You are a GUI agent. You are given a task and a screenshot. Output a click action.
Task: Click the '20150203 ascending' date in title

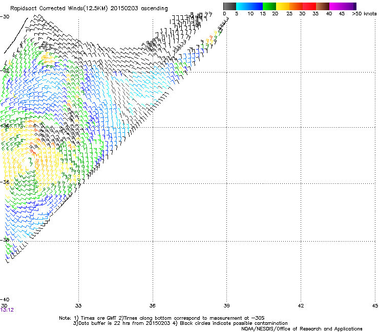[139, 9]
